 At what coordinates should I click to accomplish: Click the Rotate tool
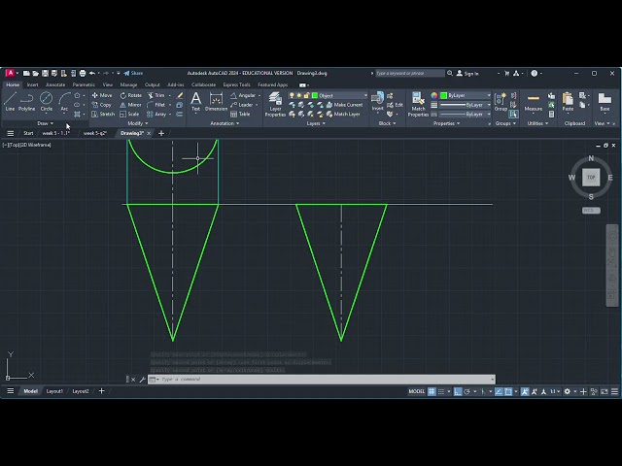[x=131, y=95]
